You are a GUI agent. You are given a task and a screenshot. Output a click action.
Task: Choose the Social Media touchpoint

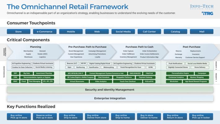point(123,31)
